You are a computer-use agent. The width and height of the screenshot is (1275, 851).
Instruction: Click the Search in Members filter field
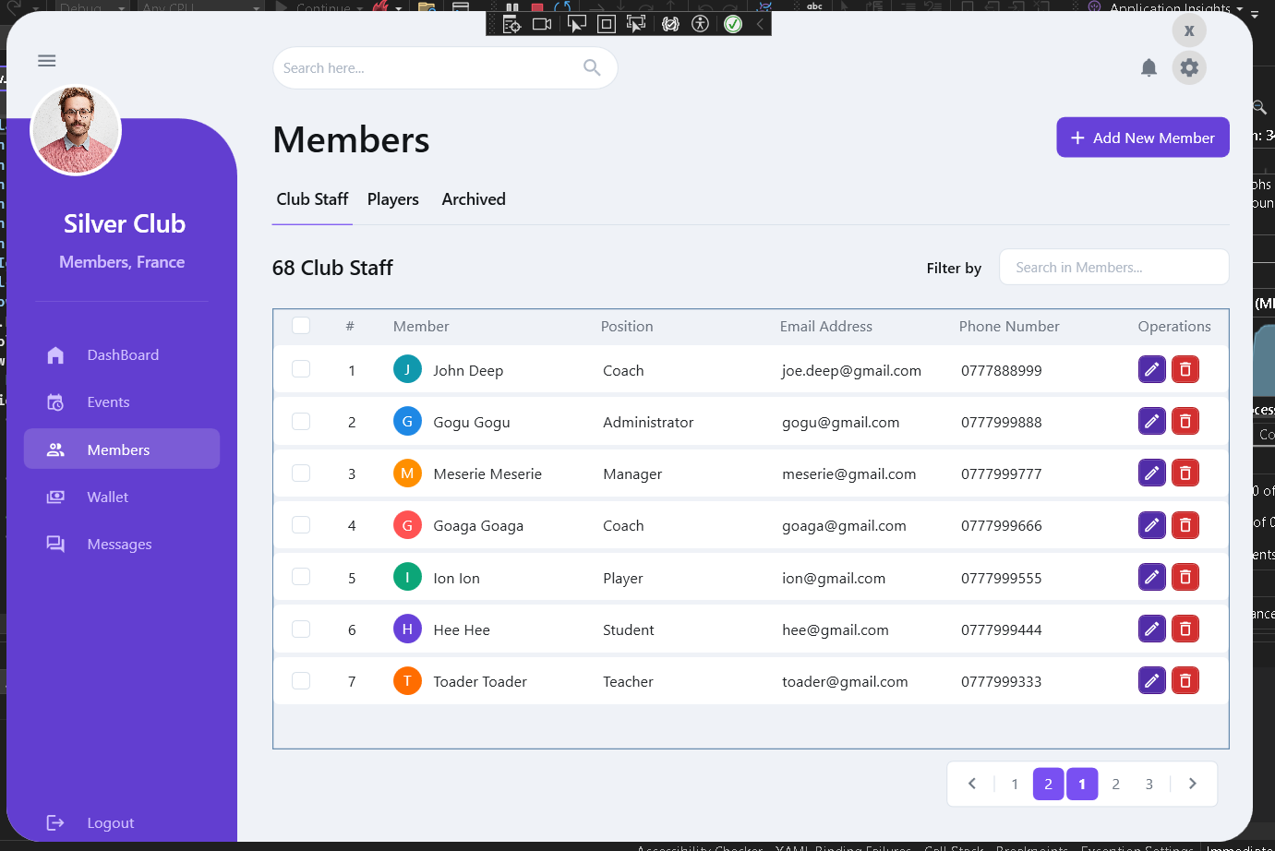(1114, 268)
